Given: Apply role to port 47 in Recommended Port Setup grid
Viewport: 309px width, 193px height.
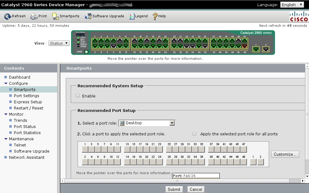Looking at the screenshot, I should click(x=243, y=149).
